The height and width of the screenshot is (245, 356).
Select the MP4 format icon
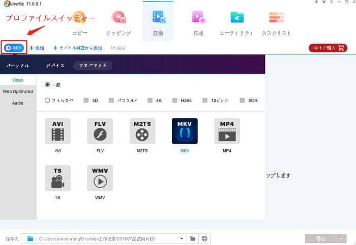227,131
